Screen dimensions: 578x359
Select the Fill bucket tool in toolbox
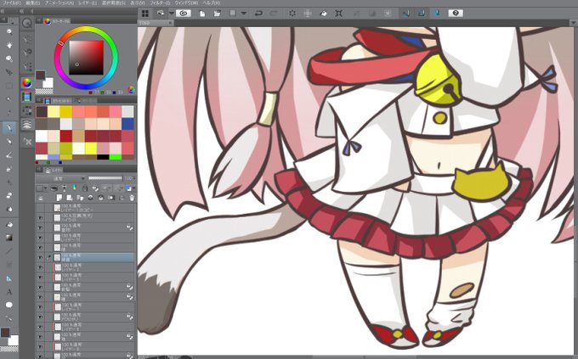pos(9,224)
